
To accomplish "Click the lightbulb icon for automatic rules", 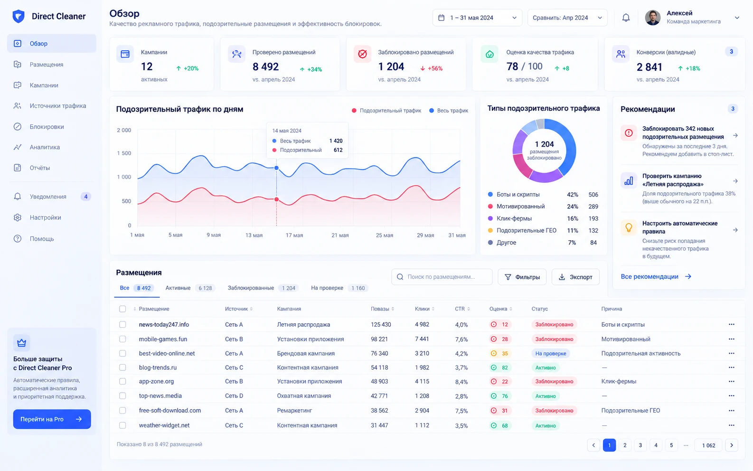I will (629, 228).
